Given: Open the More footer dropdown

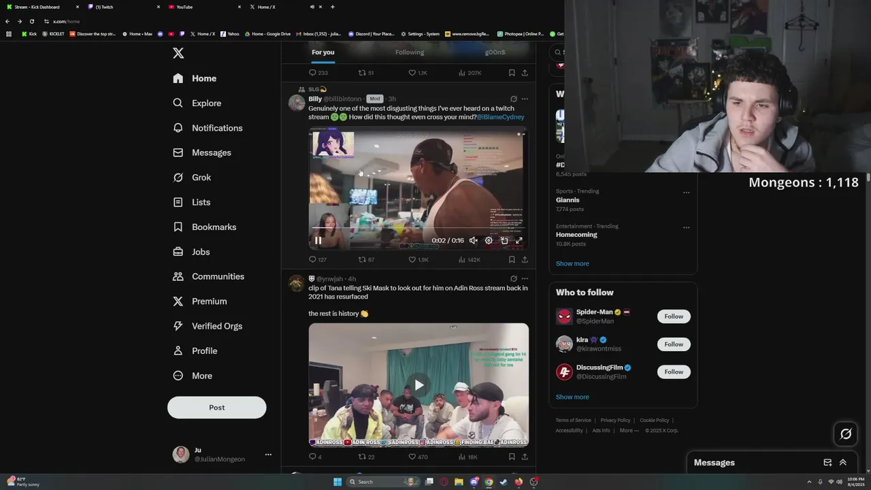Looking at the screenshot, I should (629, 431).
